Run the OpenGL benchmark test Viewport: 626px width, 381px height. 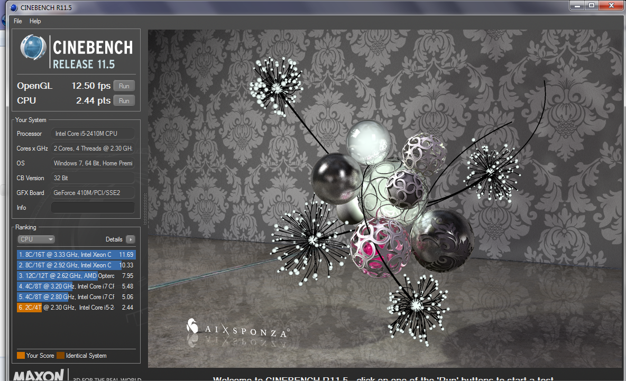(x=124, y=86)
